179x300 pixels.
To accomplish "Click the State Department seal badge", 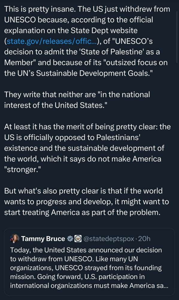I will [78, 238].
